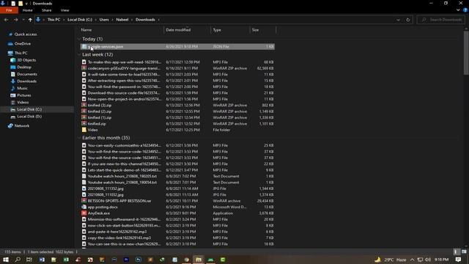Expand the ribbon chevron
Image resolution: width=469 pixels, height=264 pixels.
[x=458, y=10]
